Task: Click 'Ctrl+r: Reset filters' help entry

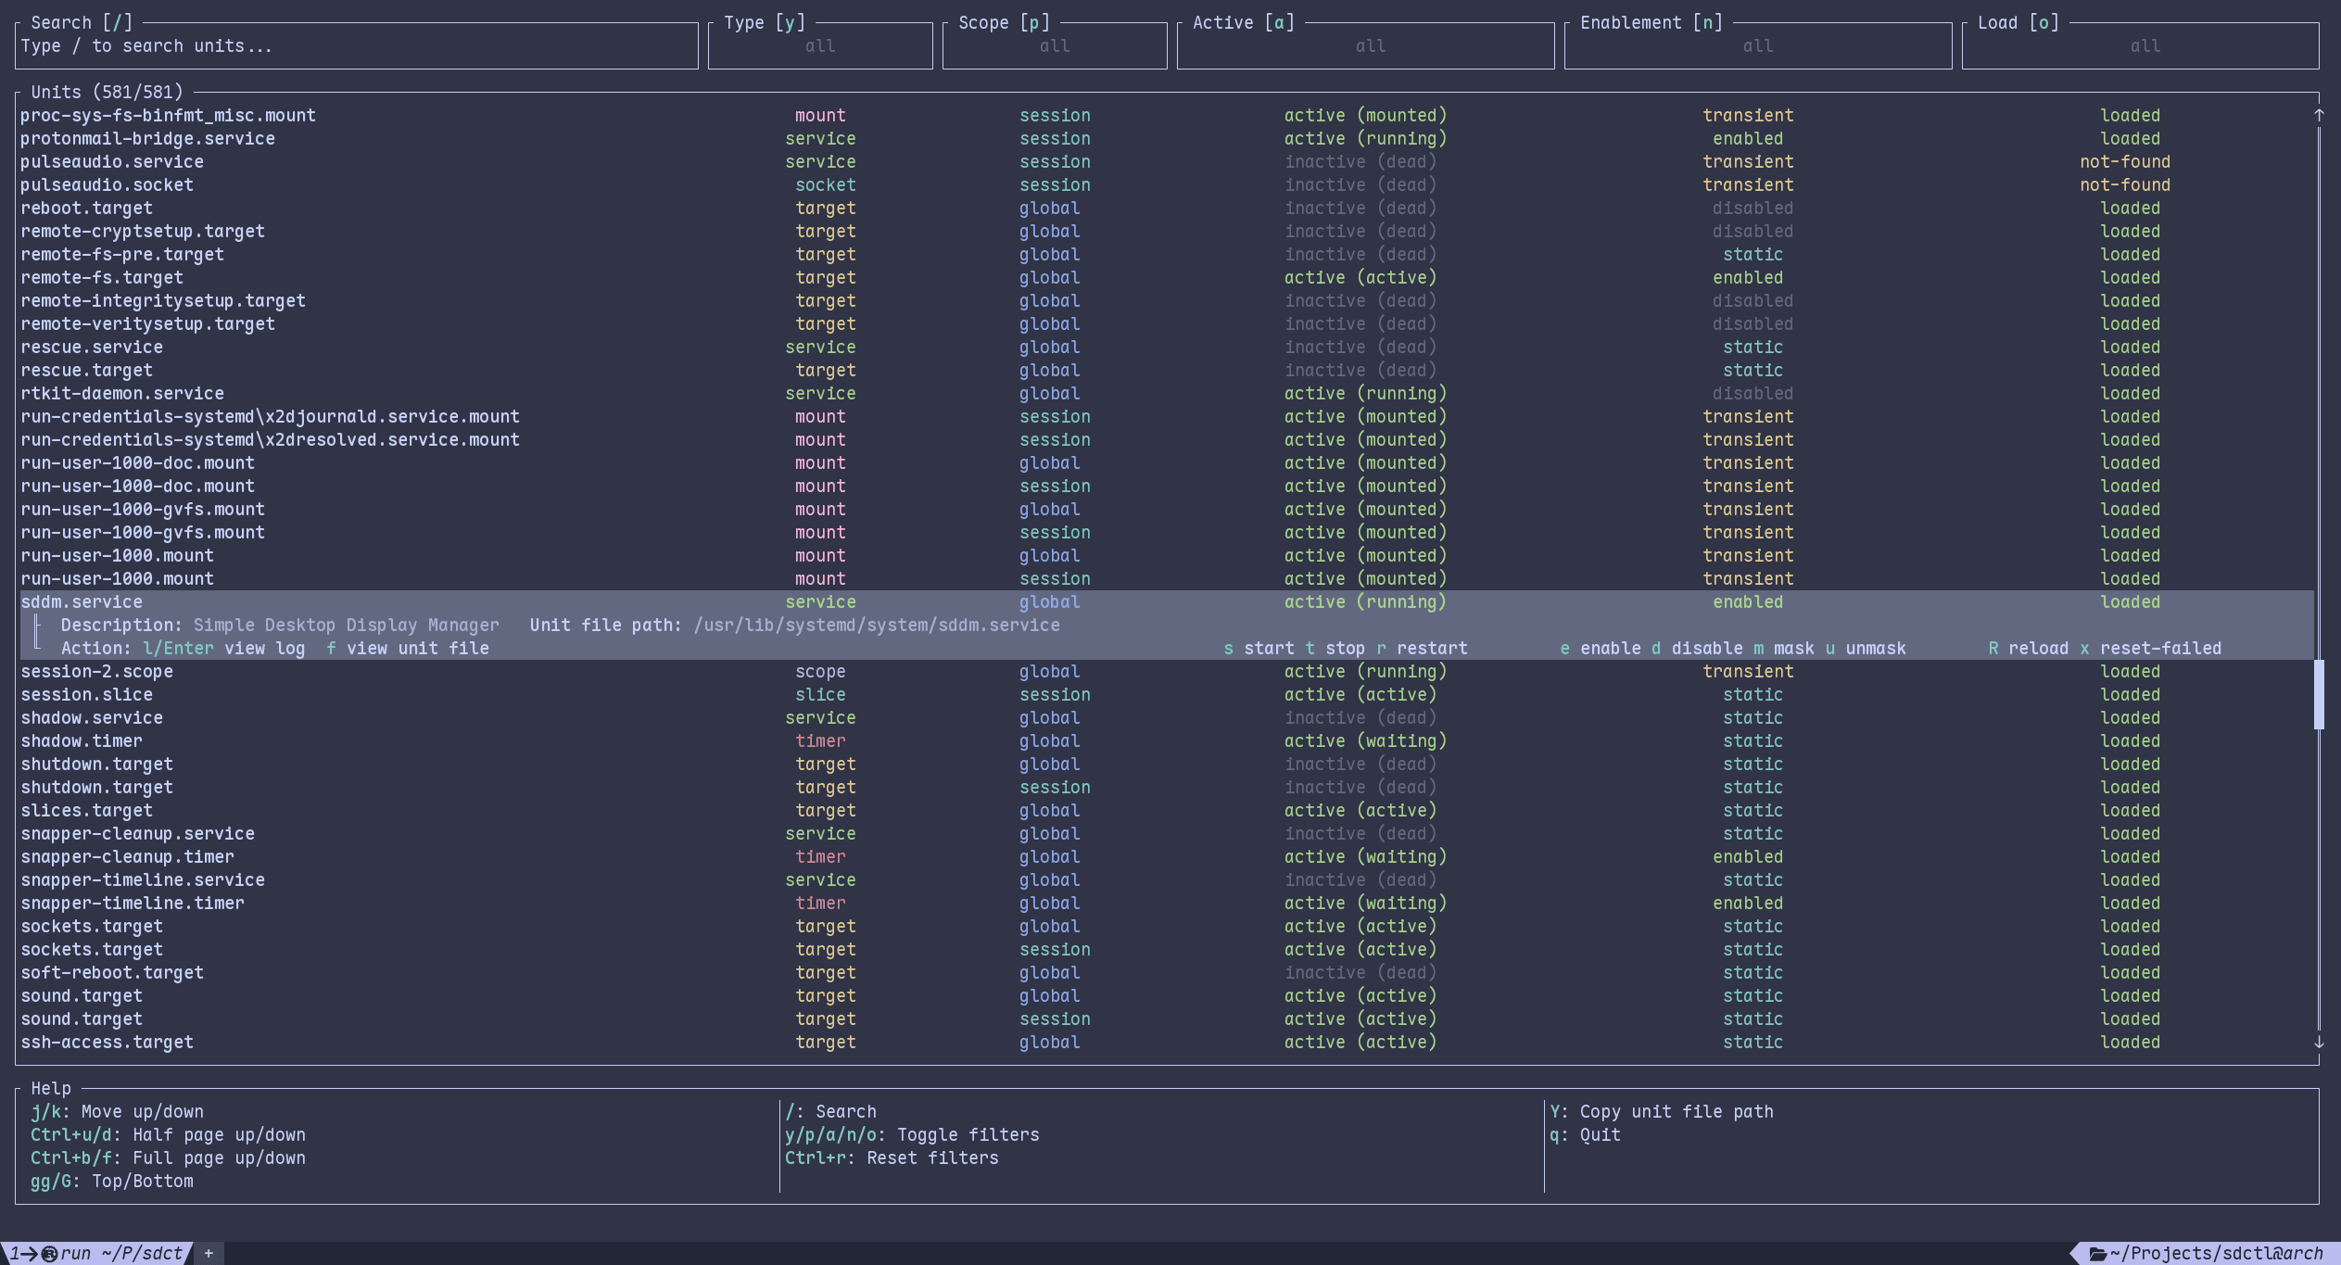Action: [x=892, y=1157]
